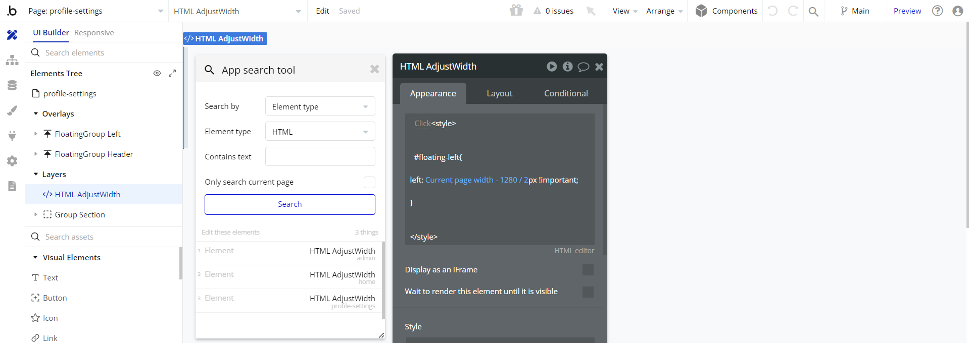Click the Redo arrow
Image resolution: width=969 pixels, height=343 pixels.
coord(793,11)
